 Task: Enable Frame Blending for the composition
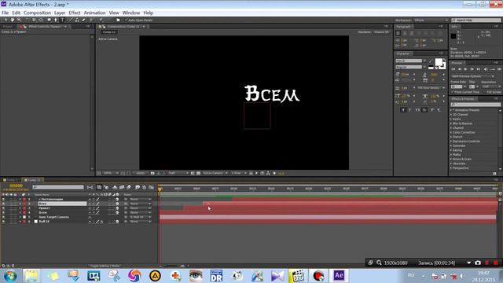(122, 187)
